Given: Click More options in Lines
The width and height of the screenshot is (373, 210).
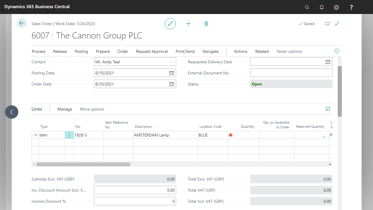Looking at the screenshot, I should point(92,109).
